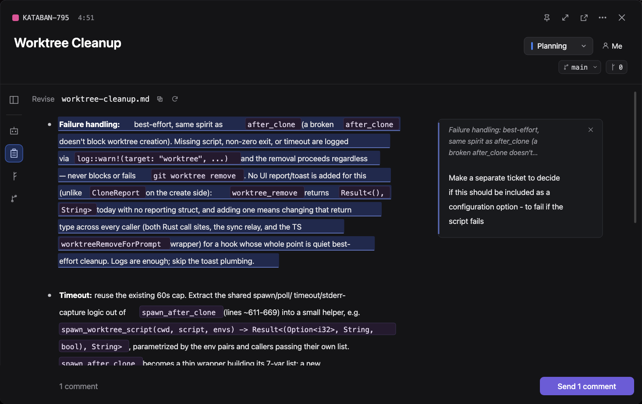This screenshot has height=404, width=642.
Task: Toggle the sidebar panel icon
Action: pyautogui.click(x=14, y=100)
